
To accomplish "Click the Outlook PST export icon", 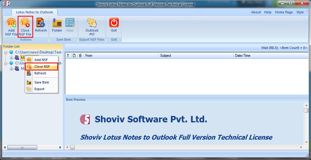I will click(x=92, y=27).
